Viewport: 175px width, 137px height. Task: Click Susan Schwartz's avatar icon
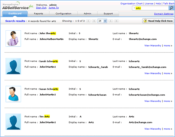pyautogui.click(x=13, y=94)
